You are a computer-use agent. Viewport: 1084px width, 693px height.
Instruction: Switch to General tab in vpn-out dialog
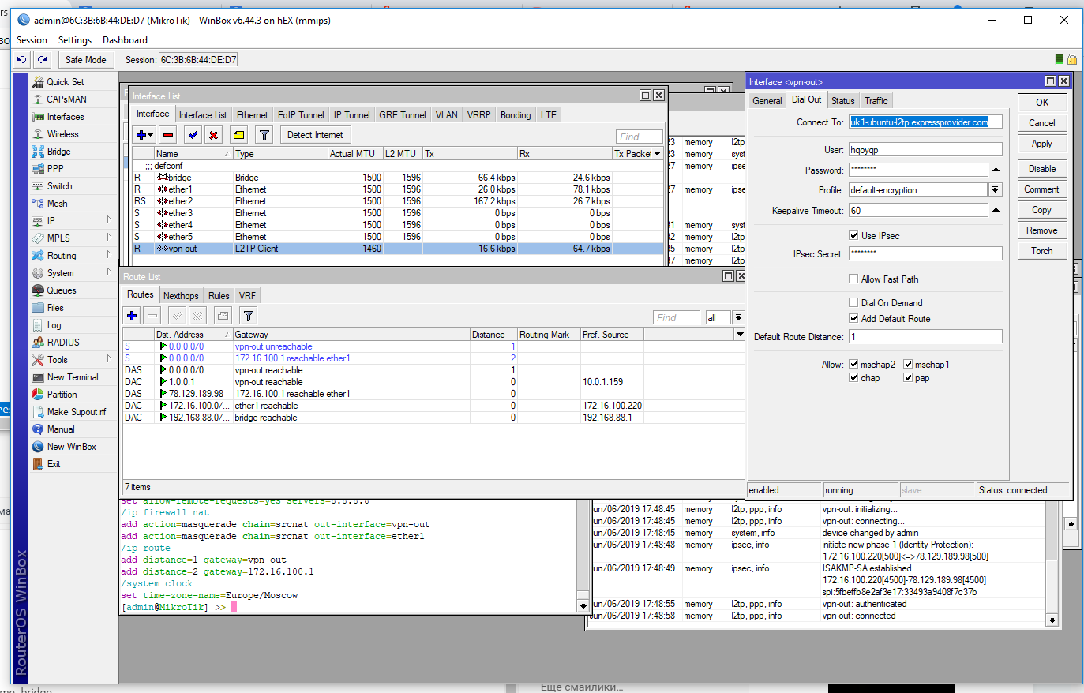[767, 101]
